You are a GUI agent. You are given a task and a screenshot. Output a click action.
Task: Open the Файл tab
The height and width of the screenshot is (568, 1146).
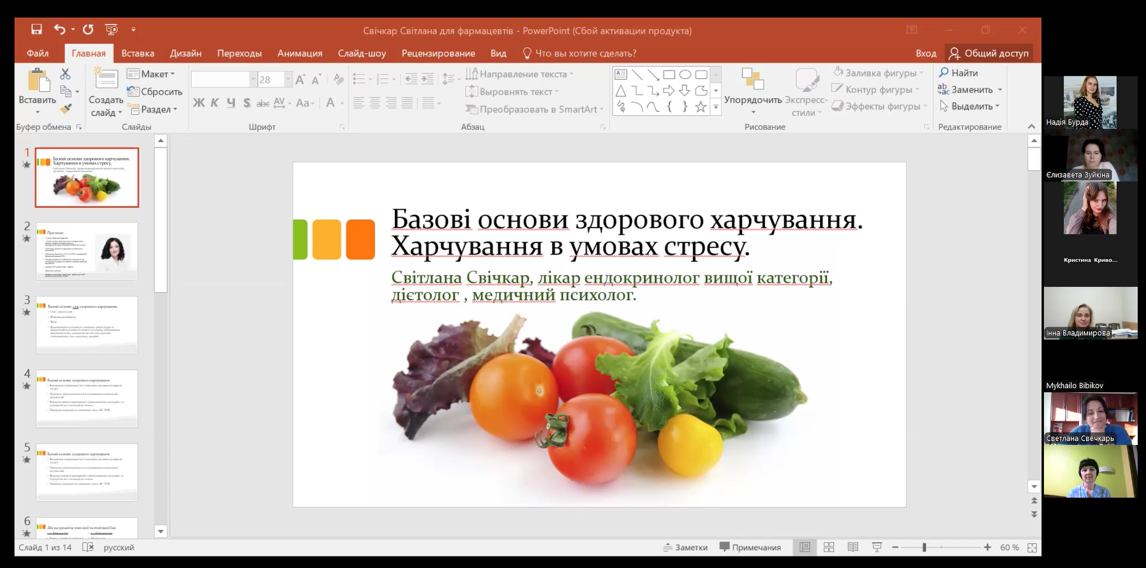(38, 53)
